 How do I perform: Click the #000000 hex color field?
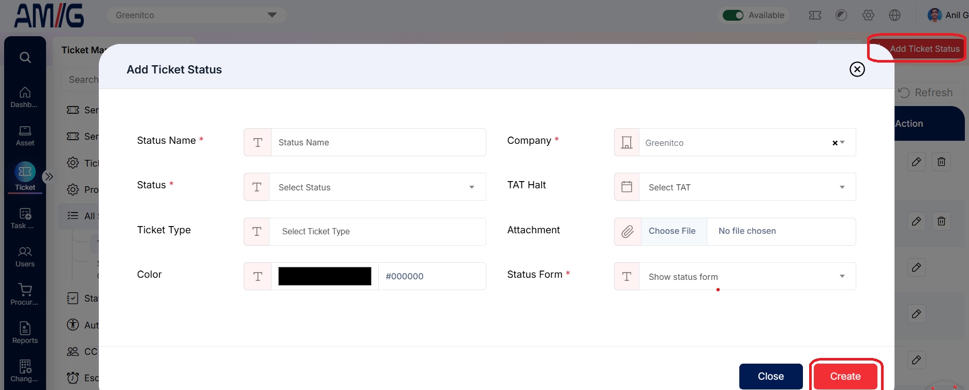[x=432, y=276]
